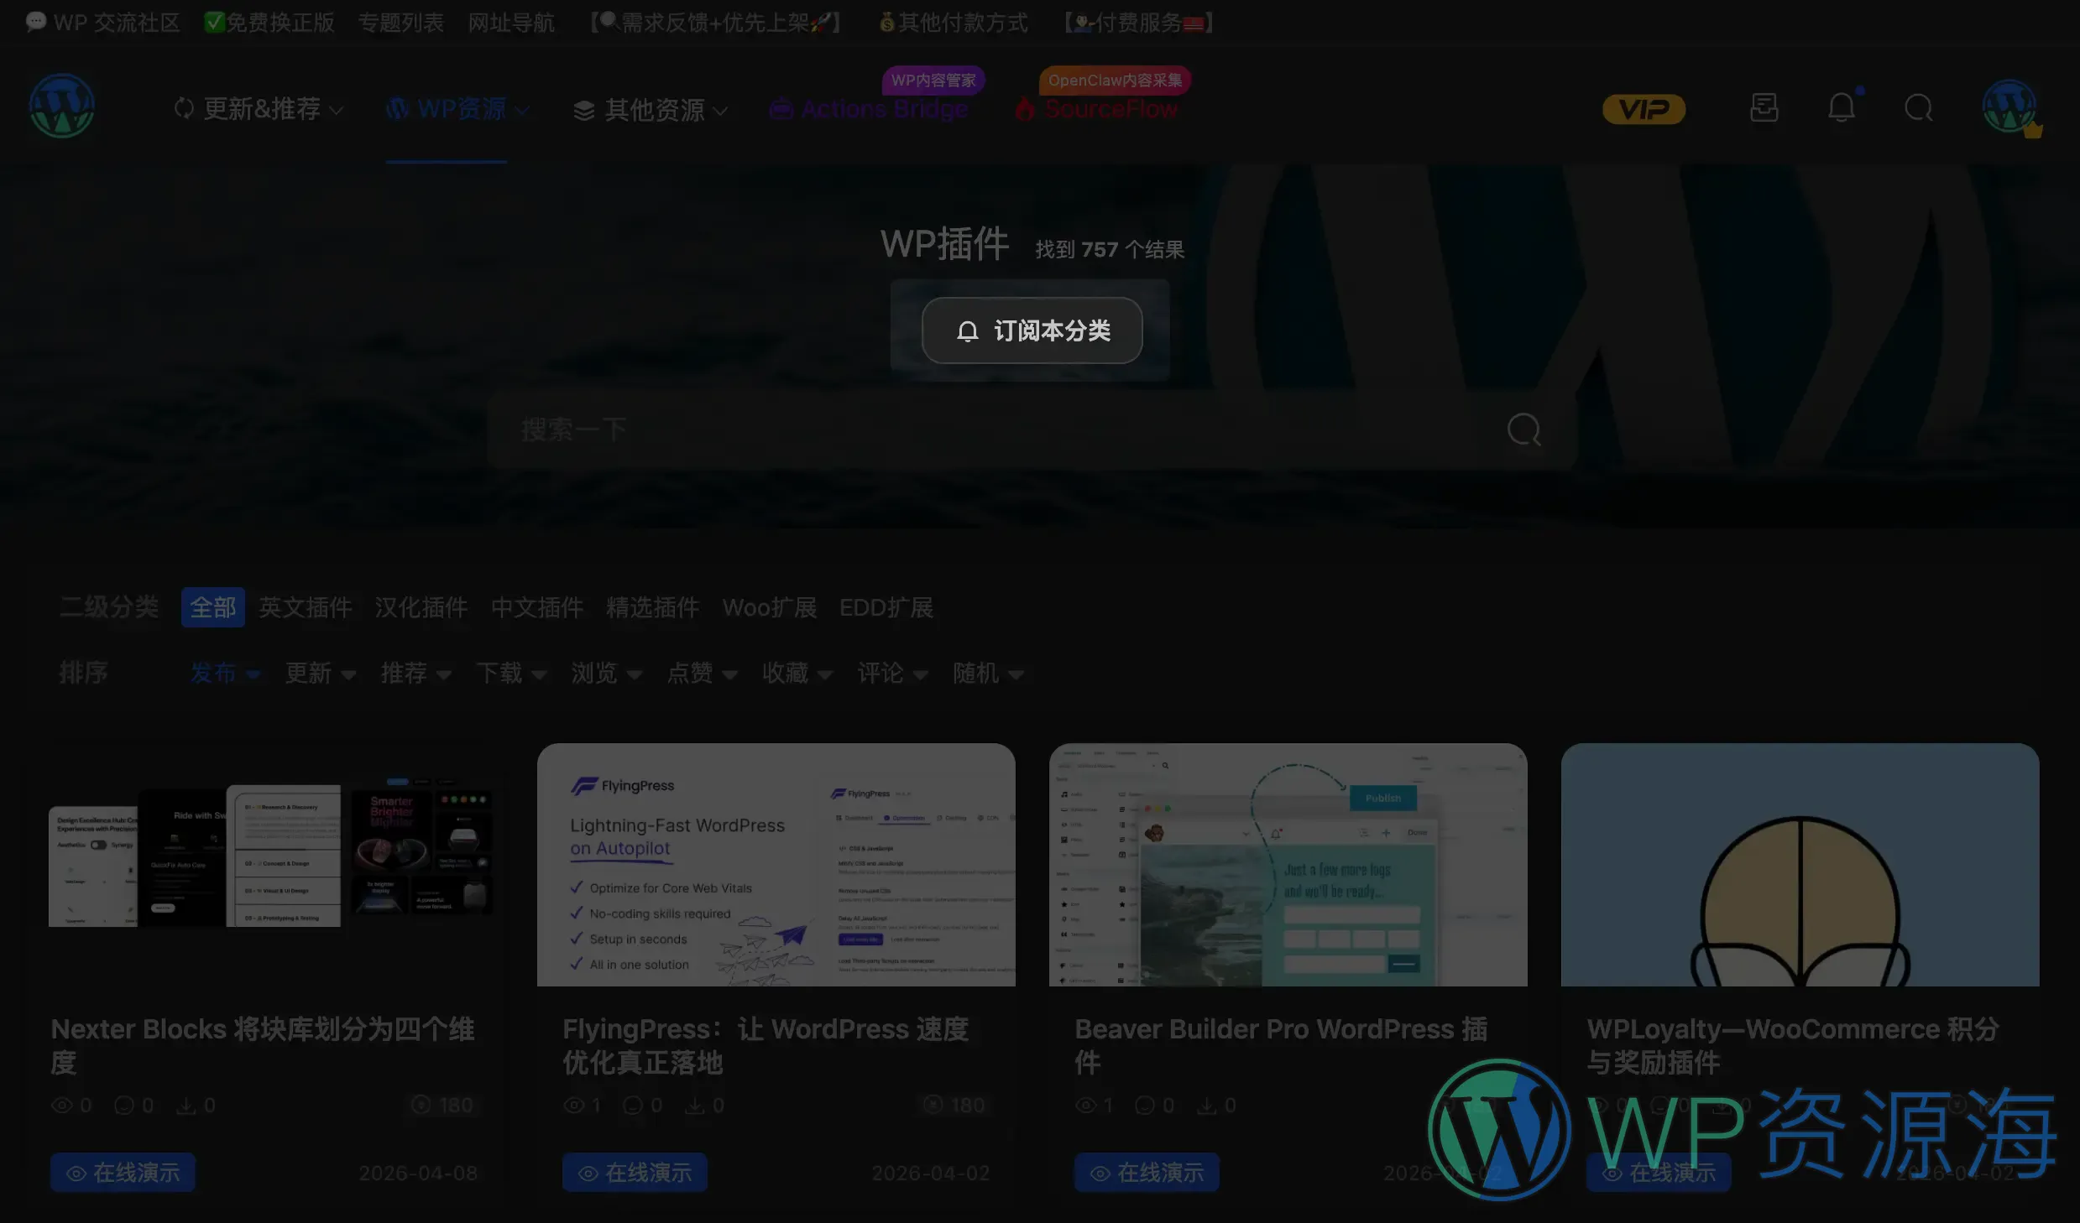2080x1223 pixels.
Task: Expand the 更新&推荐 menu
Action: pos(259,109)
